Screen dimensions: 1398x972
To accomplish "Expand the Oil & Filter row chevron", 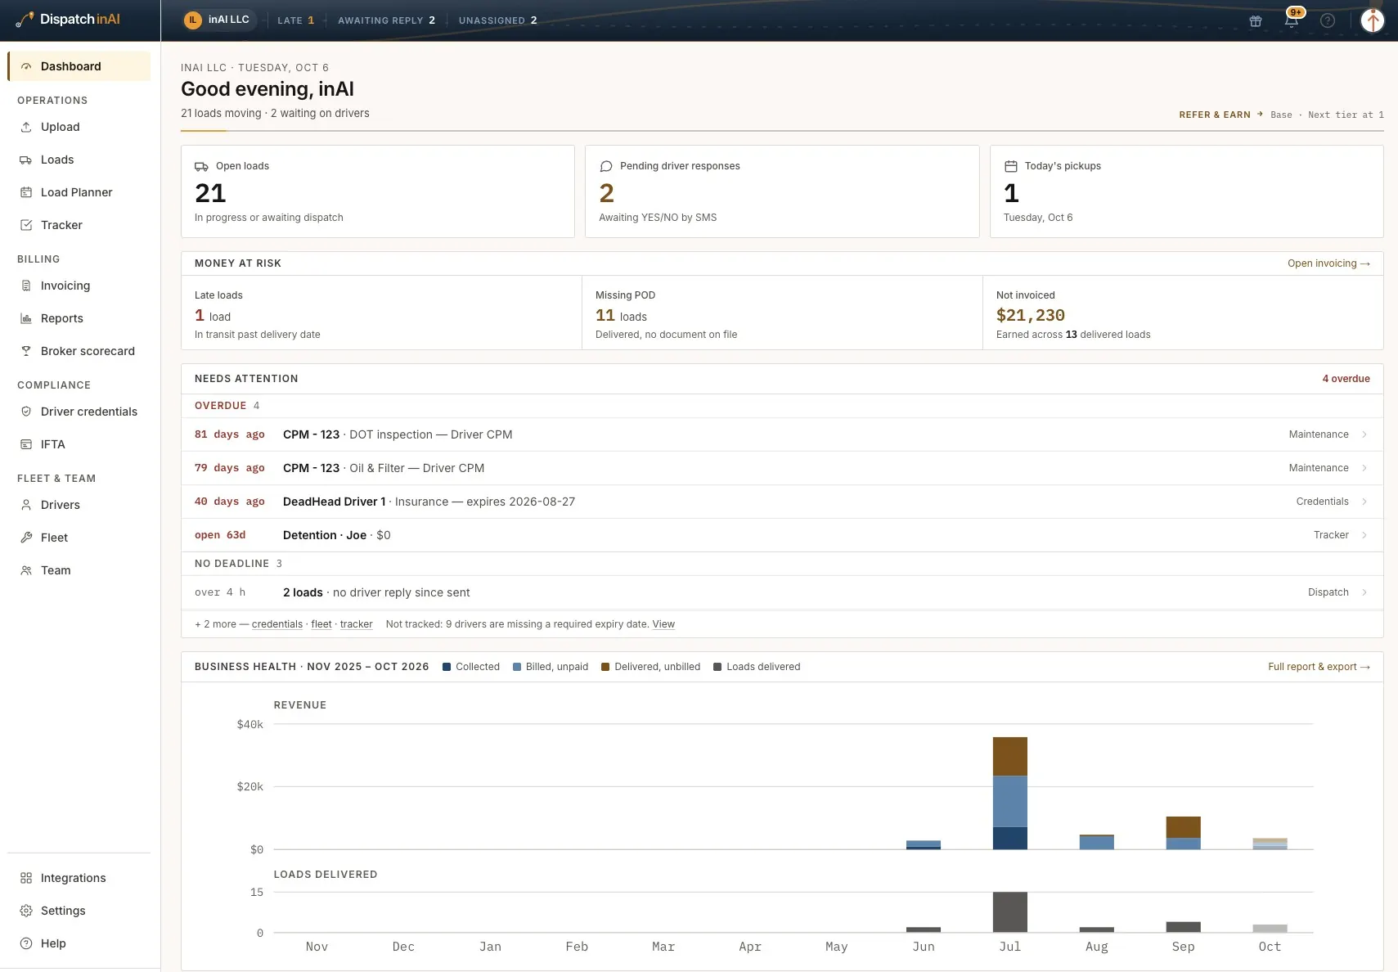I will point(1364,468).
